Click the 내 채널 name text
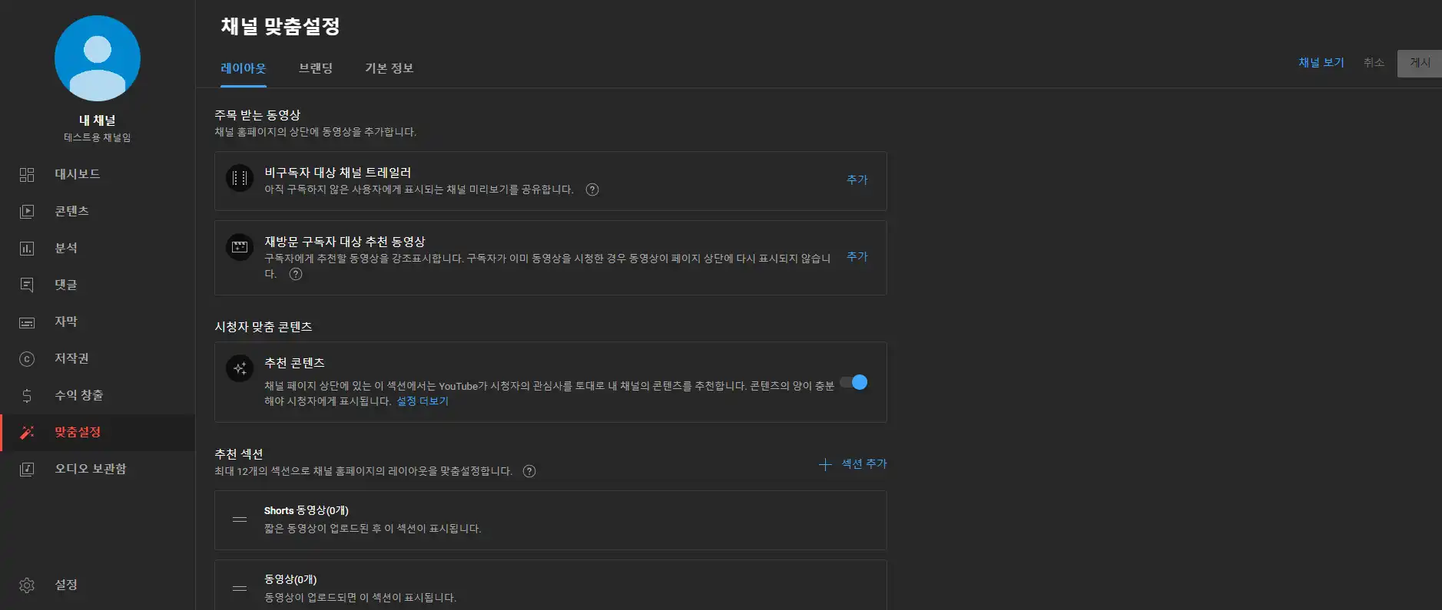The image size is (1442, 610). [x=98, y=120]
